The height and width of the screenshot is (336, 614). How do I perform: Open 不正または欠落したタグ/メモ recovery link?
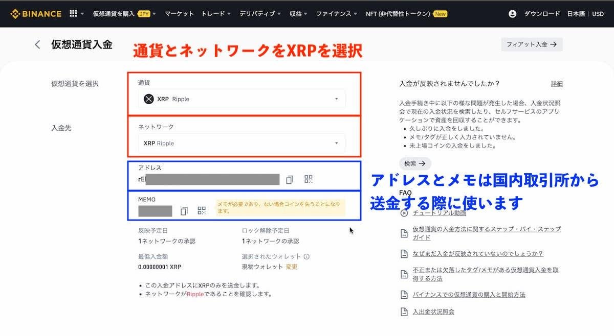pyautogui.click(x=485, y=274)
